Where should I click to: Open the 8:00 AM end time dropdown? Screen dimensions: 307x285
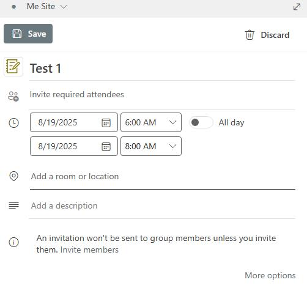(x=151, y=146)
